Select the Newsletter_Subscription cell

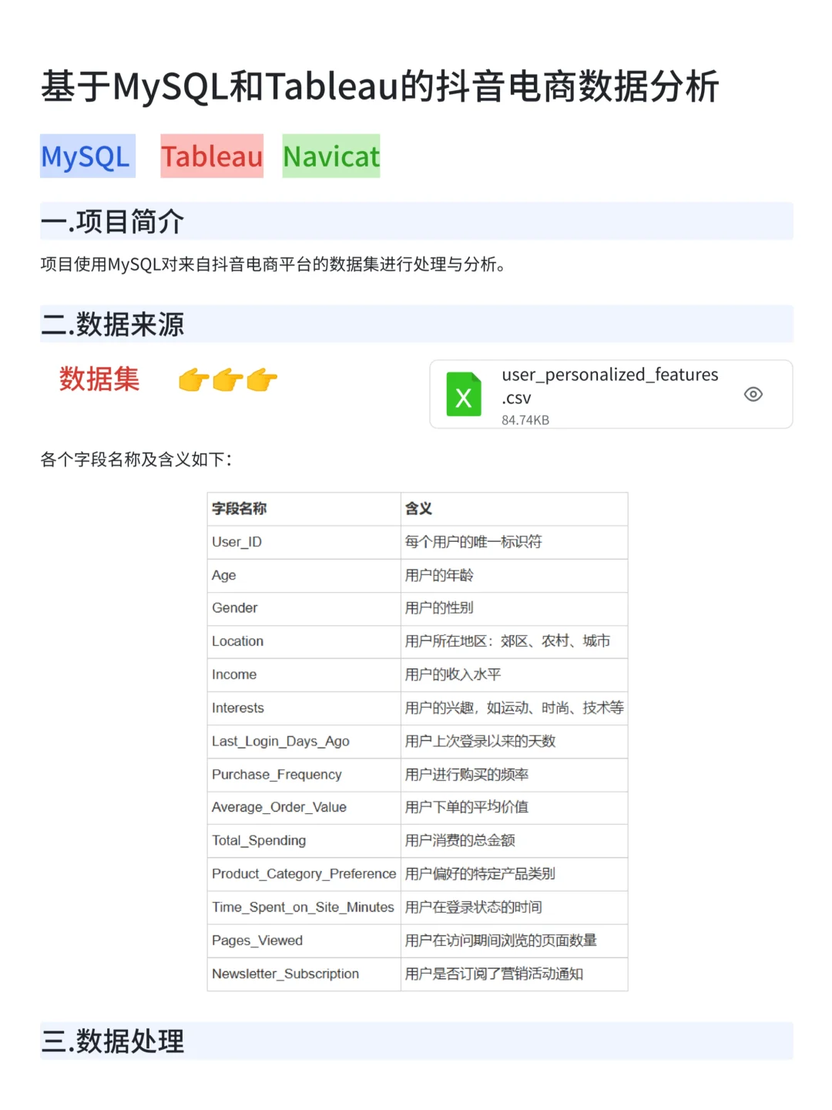(304, 974)
